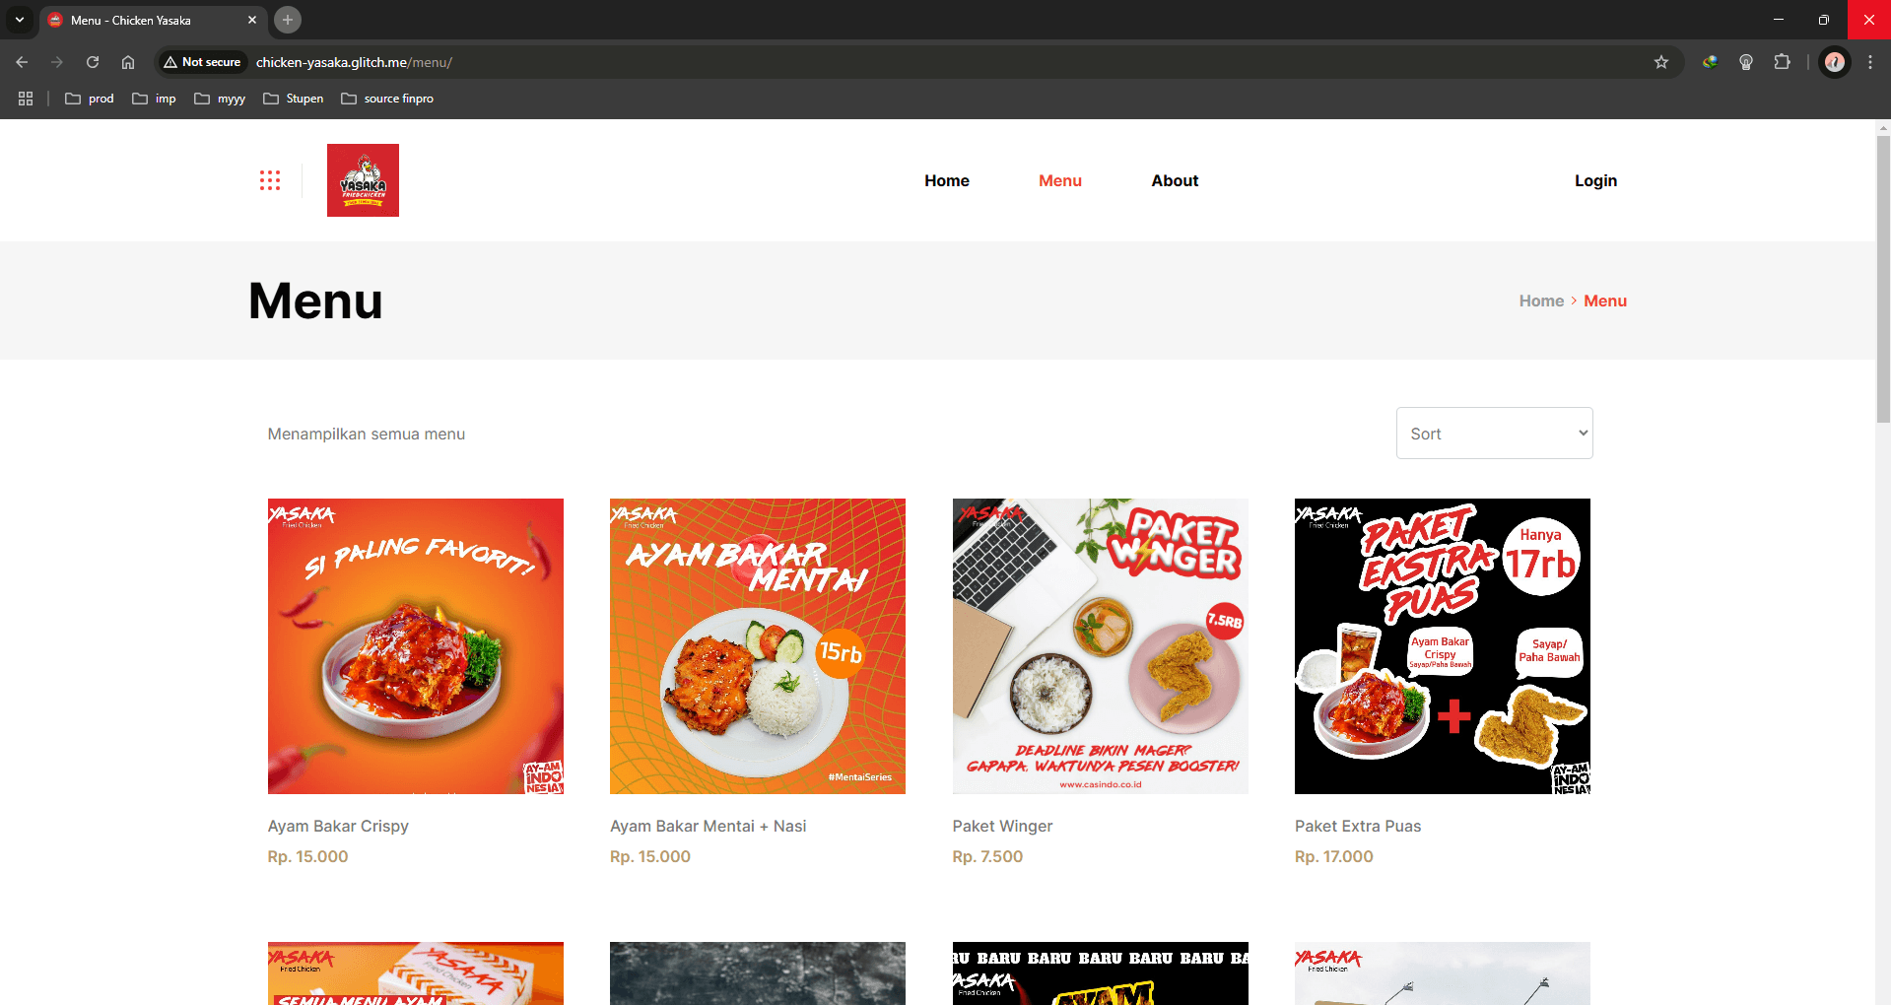
Task: Open the imp bookmarks folder
Action: [155, 99]
